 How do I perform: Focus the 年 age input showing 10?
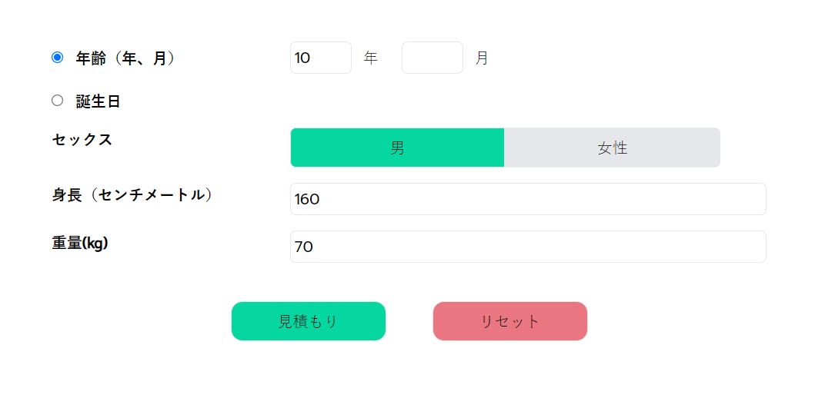coord(320,58)
